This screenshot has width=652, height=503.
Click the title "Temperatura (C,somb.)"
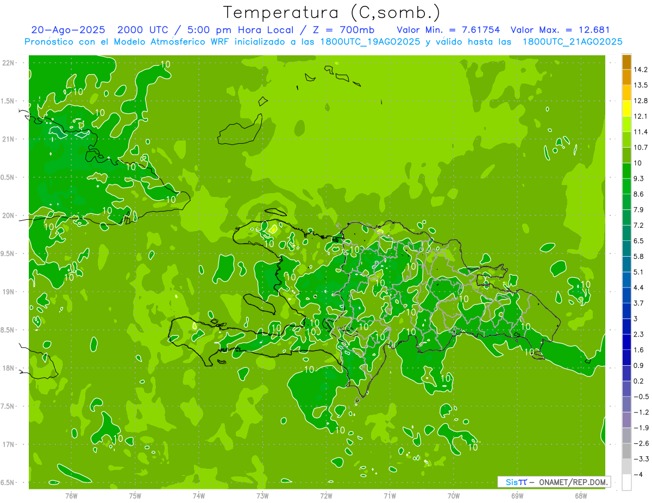331,12
